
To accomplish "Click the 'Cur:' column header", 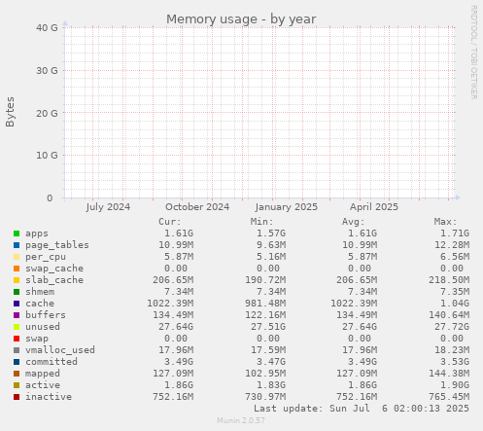I will [170, 222].
